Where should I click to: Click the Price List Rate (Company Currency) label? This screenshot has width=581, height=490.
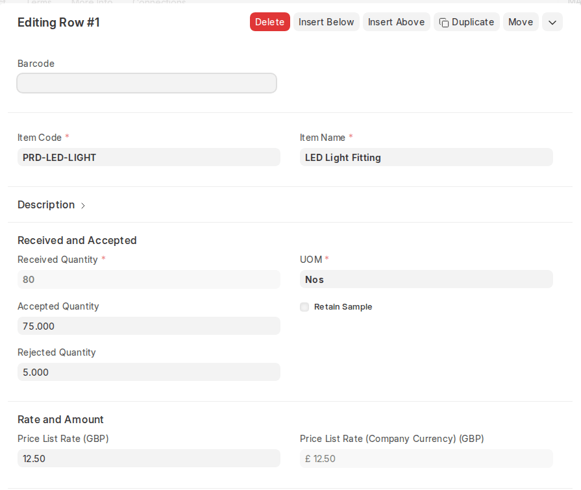click(391, 439)
